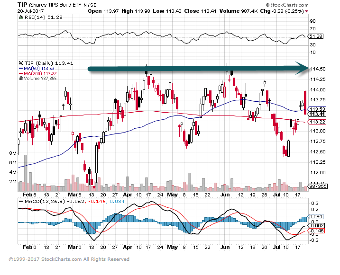This screenshot has width=340, height=275.
Task: Click the Low 113.40 value
Action: [x=167, y=11]
